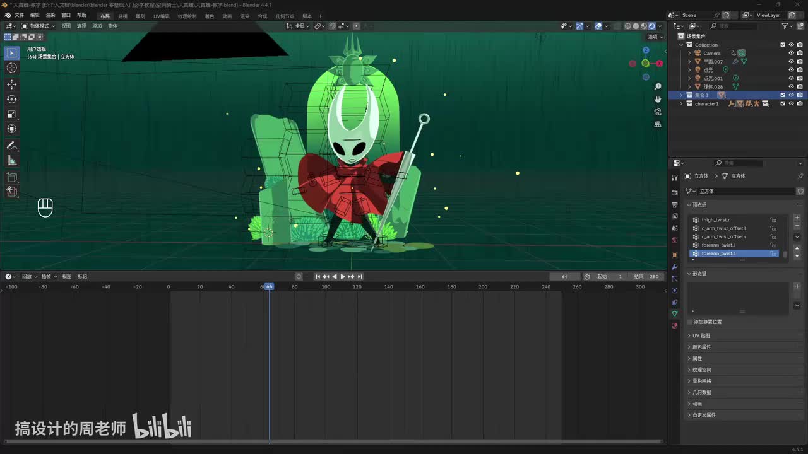Uncheck the character1 collection checkbox

pyautogui.click(x=783, y=103)
